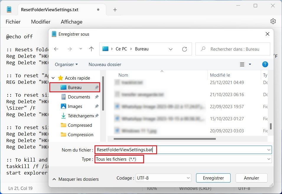
Task: Select Téléchargements folder in sidebar
Action: click(80, 116)
